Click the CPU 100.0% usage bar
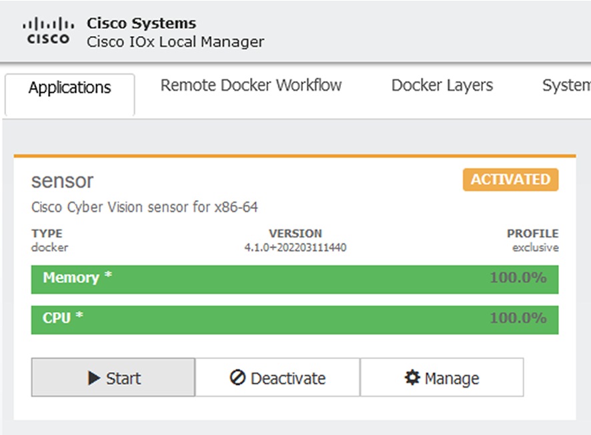591x435 pixels. point(295,320)
